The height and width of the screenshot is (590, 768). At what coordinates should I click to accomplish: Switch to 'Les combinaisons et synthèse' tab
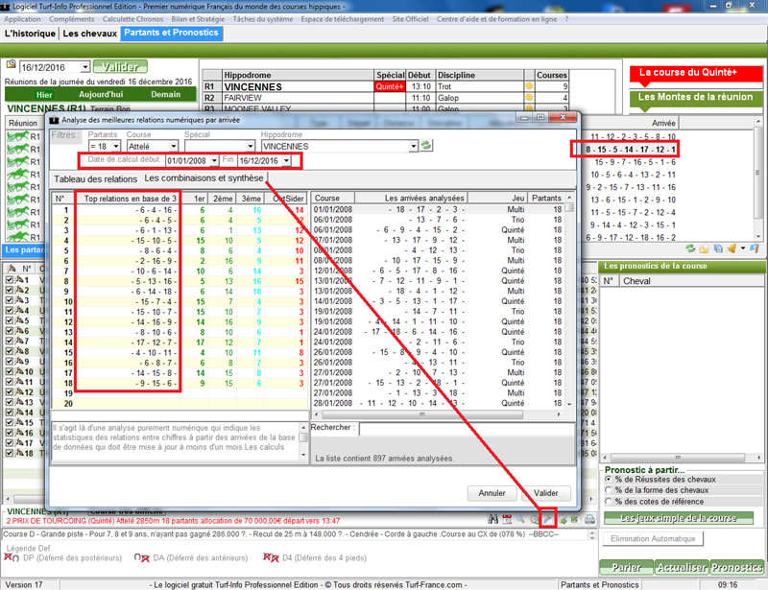coord(204,178)
